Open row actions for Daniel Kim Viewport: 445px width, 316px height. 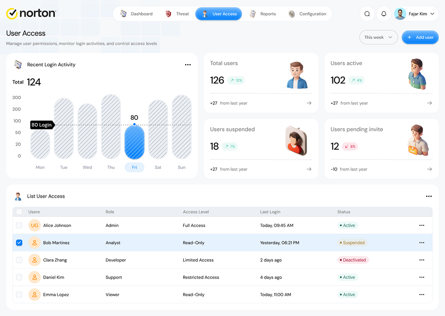[422, 277]
